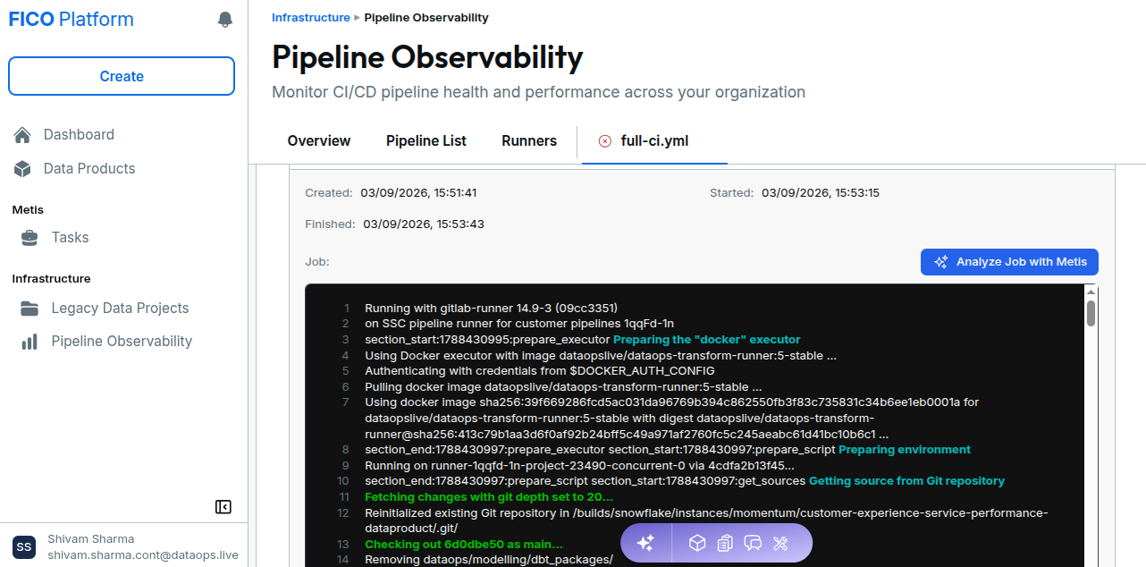Click the Metis section heading
Image resolution: width=1146 pixels, height=567 pixels.
tap(28, 210)
